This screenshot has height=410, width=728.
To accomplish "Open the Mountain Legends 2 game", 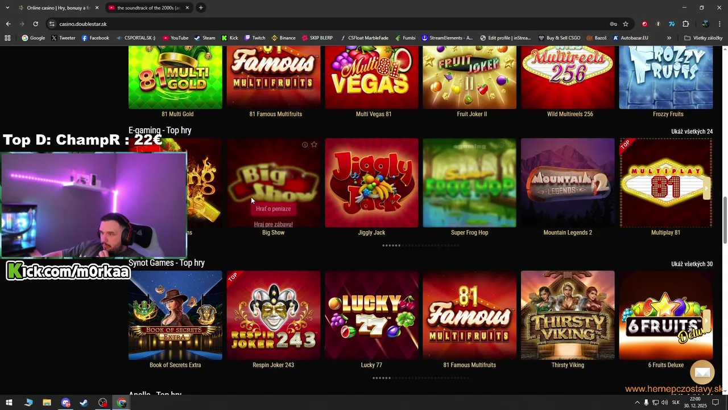I will (x=568, y=183).
